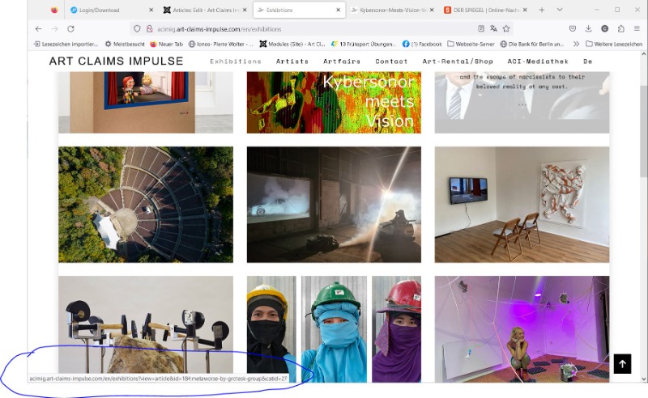Reload the current page
Viewport: 648px width, 398px height.
pos(70,29)
